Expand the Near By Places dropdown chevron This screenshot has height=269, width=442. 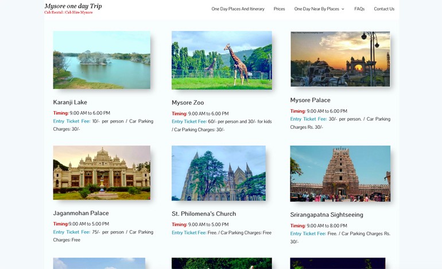[343, 9]
